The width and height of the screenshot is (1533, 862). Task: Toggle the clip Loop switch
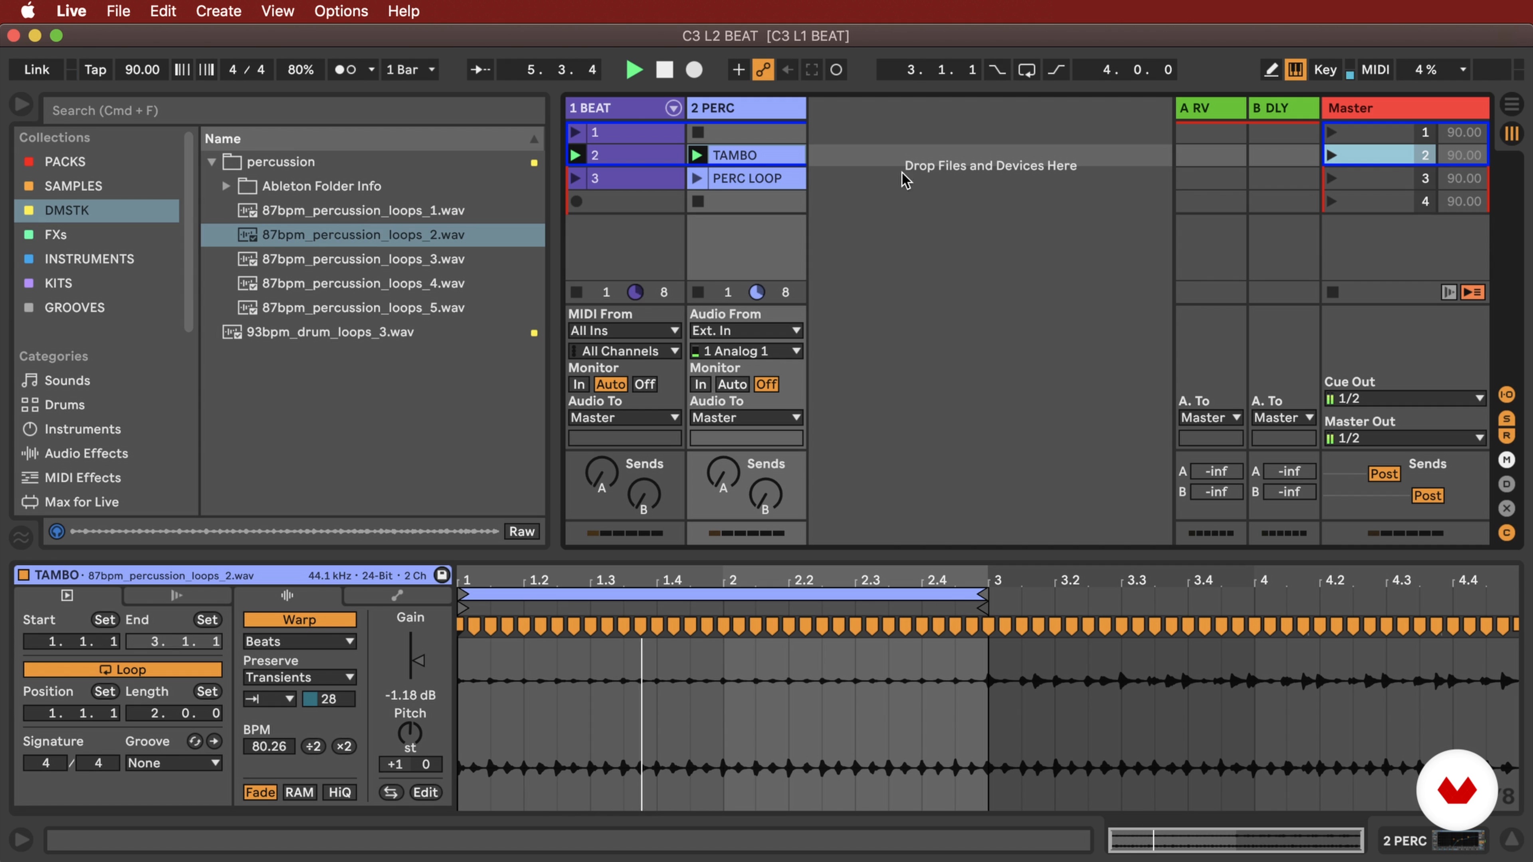point(122,670)
